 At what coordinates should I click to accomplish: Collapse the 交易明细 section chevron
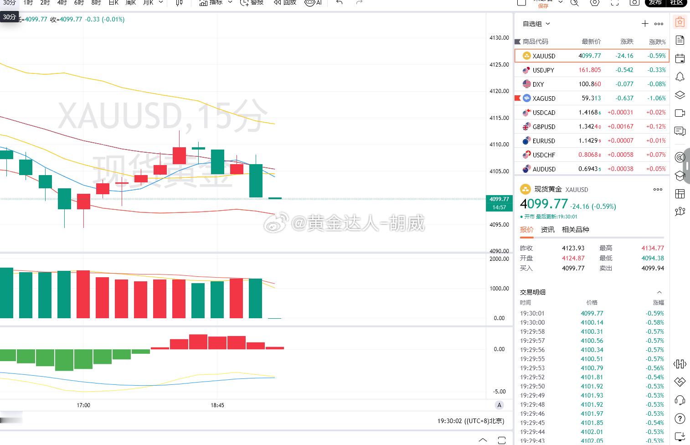coord(659,292)
